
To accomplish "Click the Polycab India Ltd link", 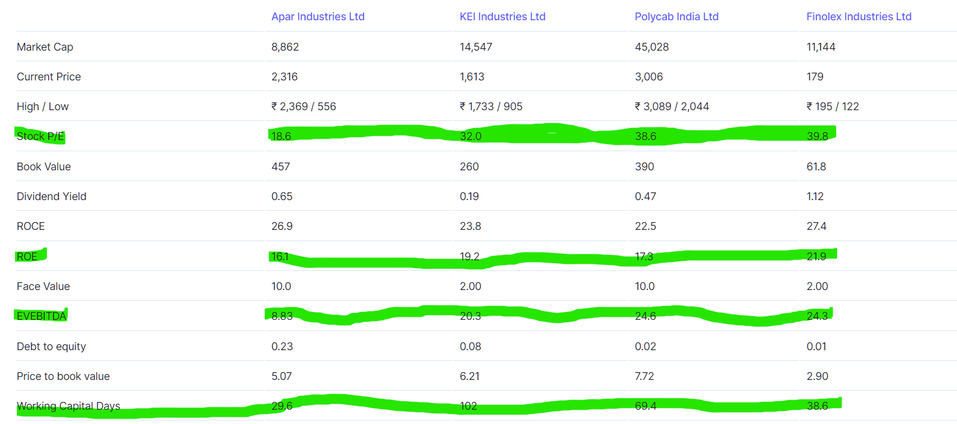I will coord(676,17).
